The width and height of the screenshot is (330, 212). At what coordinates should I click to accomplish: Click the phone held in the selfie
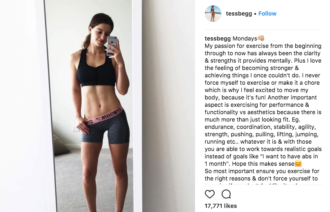point(112,46)
